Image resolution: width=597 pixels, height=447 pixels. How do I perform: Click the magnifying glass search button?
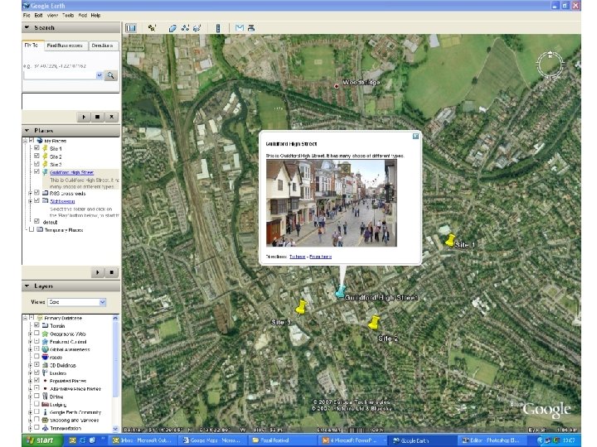tap(111, 75)
